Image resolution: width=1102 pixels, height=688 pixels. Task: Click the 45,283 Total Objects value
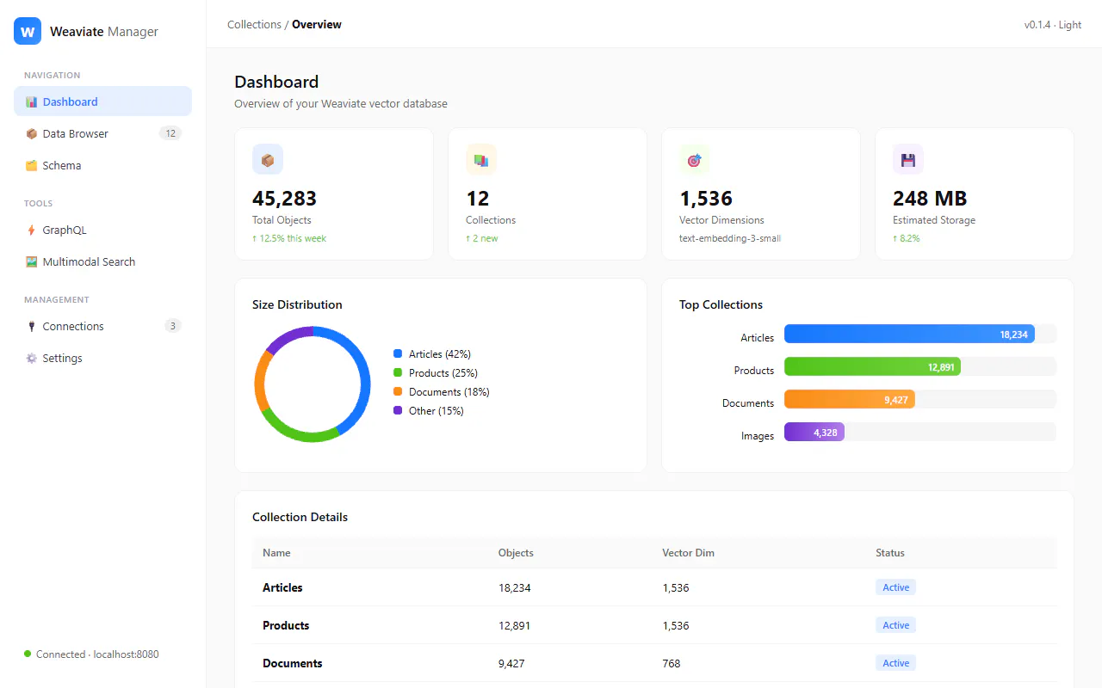(x=285, y=199)
